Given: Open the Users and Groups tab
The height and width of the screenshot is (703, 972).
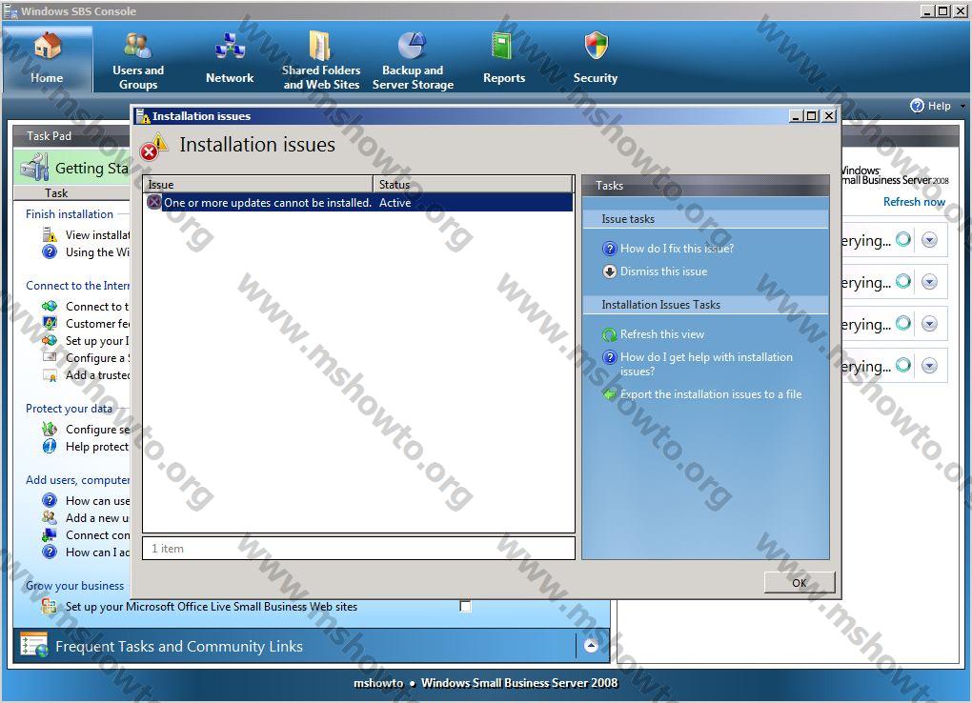Looking at the screenshot, I should click(137, 60).
